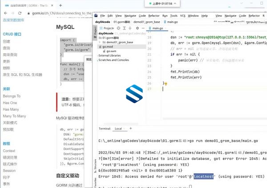Screen dimensions: 267x188
Task: Click the lock icon in address bar
Action: click(28, 13)
